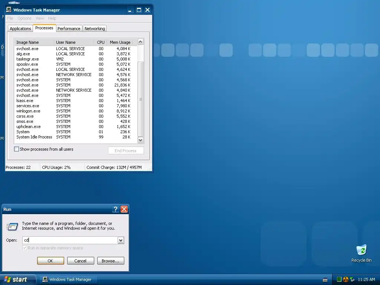Select the alg.exe process row
The height and width of the screenshot is (285, 380).
tap(73, 54)
